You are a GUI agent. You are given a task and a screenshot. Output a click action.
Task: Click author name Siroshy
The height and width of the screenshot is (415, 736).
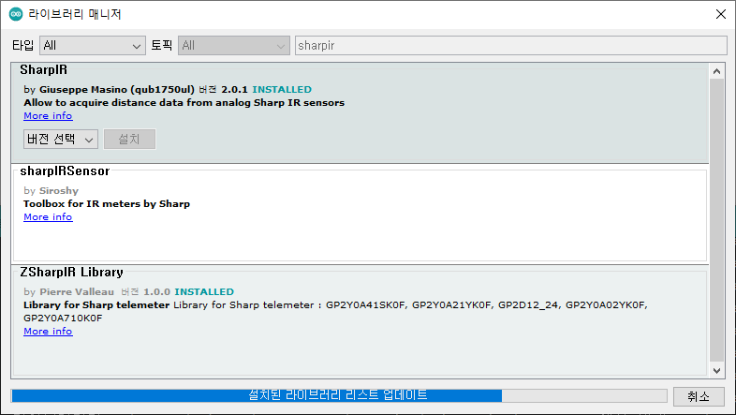59,191
